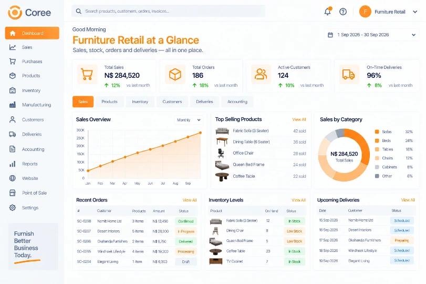Click the On-Time Deliveries truck icon
The height and width of the screenshot is (284, 426).
click(349, 74)
